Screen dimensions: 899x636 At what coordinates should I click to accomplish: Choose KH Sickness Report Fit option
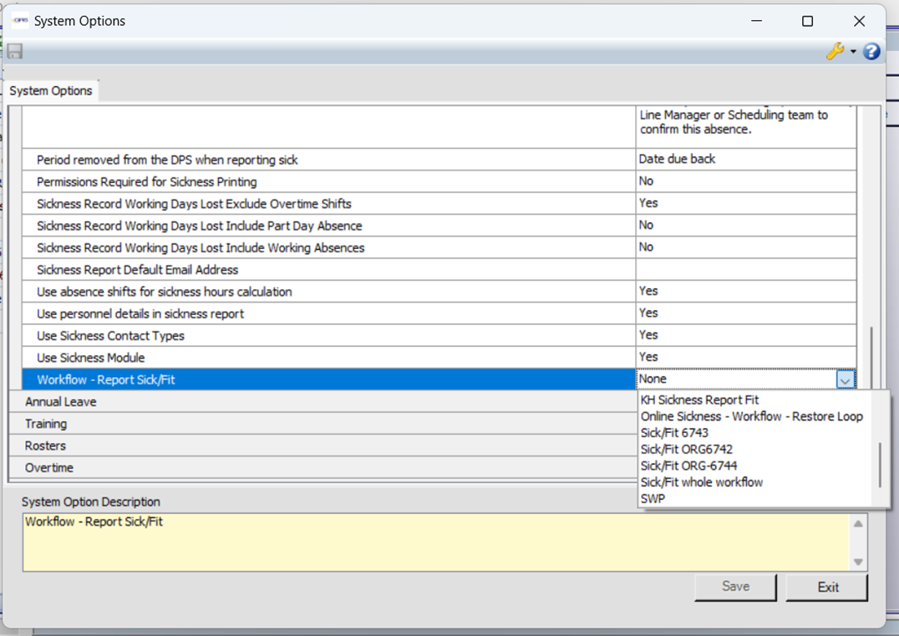699,399
